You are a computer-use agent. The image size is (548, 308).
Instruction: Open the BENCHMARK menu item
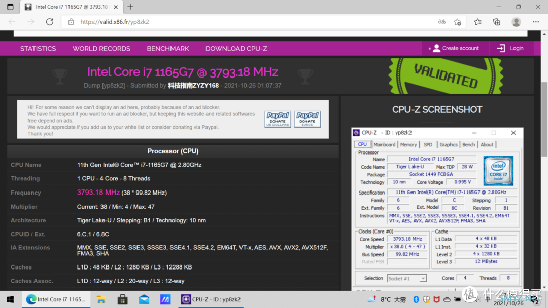[168, 49]
